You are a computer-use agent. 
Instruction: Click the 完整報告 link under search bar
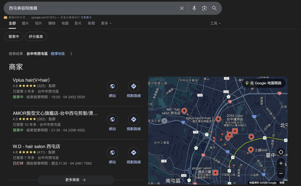coord(86,17)
